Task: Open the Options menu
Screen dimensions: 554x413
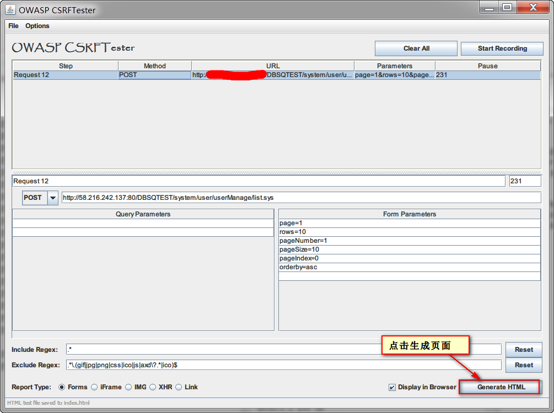Action: [37, 26]
